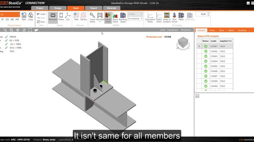
Task: Select the rotate view tool icon
Action: pos(24,30)
